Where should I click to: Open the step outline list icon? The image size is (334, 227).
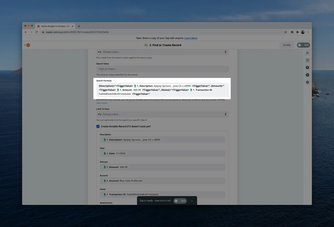click(307, 53)
